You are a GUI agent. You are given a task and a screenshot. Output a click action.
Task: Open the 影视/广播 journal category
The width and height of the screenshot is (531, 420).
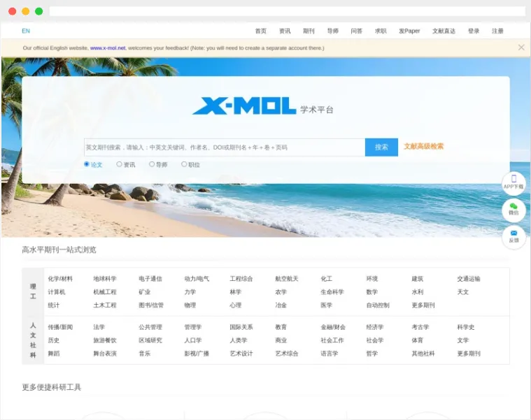coord(197,354)
